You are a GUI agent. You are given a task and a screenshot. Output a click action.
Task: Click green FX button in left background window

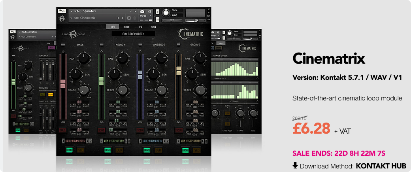click(x=18, y=130)
